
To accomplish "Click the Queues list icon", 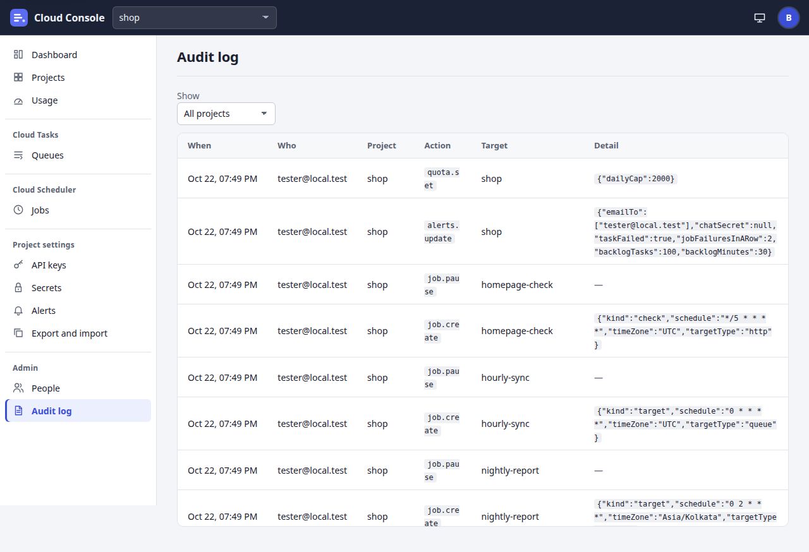I will tap(18, 155).
